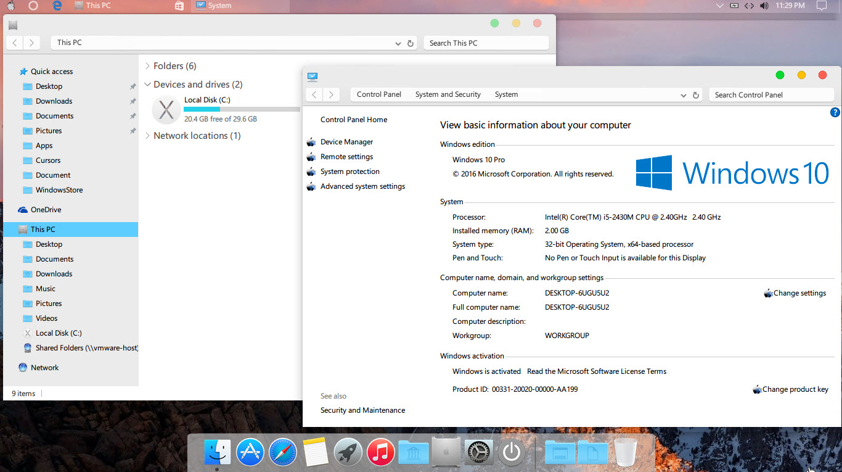Open Launchpad rocket icon in the dock

point(348,452)
